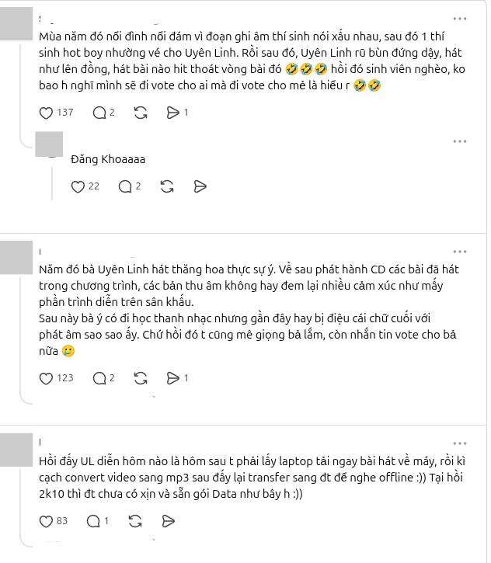This screenshot has height=563, width=491.
Task: Share the Đăng Khoaaaa reply
Action: (x=200, y=186)
